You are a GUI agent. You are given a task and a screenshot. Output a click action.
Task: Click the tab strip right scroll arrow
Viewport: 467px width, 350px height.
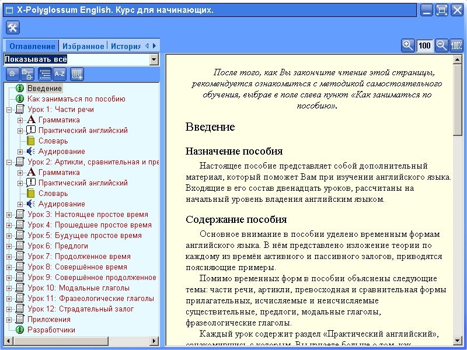[154, 46]
